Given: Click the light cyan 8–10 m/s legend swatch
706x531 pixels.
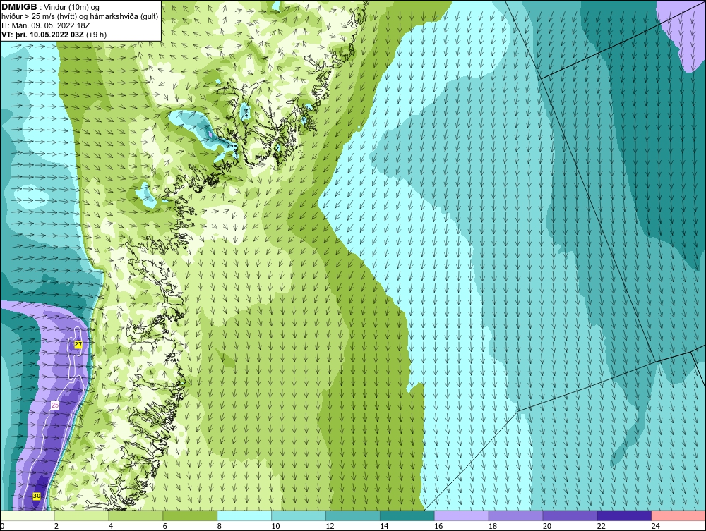Looking at the screenshot, I should pyautogui.click(x=244, y=515).
